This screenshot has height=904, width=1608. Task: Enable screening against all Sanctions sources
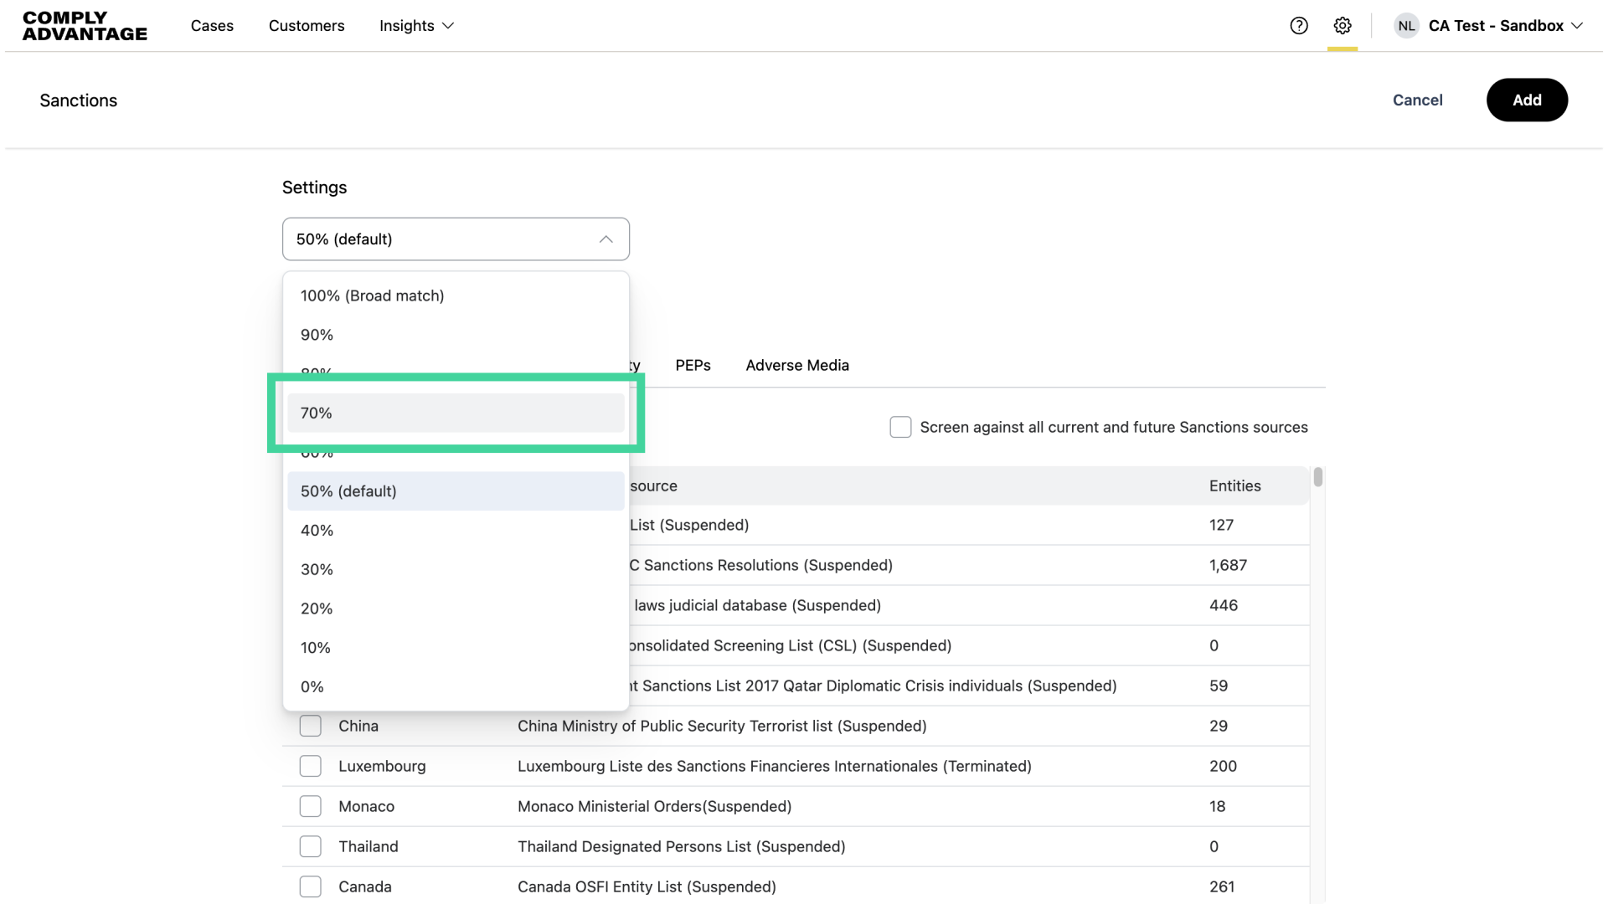coord(900,427)
